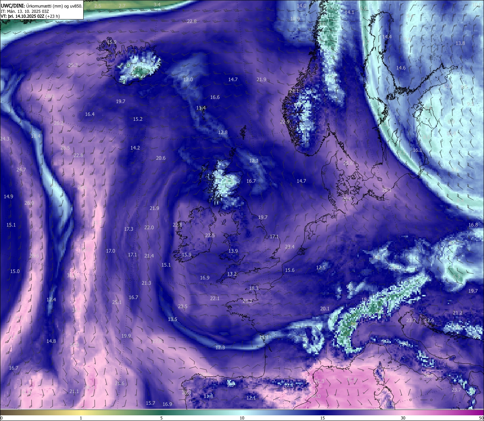Screen dimensions: 484x421
Task: Click the 16.8 value label
Action: [473, 225]
